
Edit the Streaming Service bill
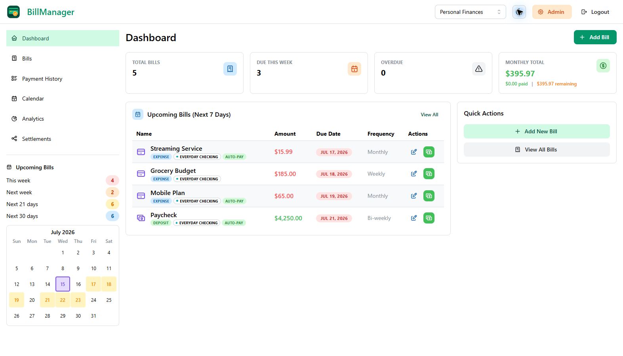point(414,152)
